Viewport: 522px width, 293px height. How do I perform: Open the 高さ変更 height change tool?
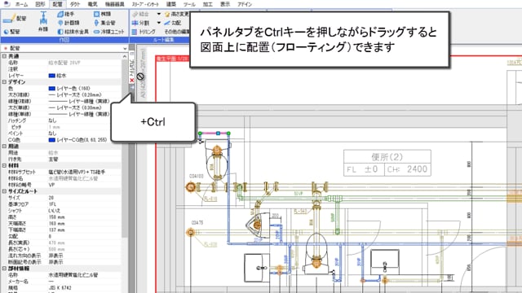(177, 15)
